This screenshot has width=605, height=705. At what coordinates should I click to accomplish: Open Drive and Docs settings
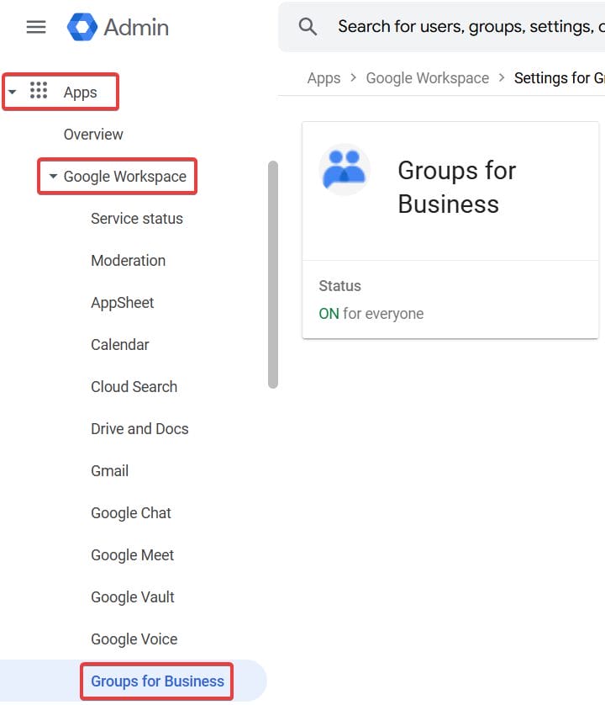(x=139, y=429)
